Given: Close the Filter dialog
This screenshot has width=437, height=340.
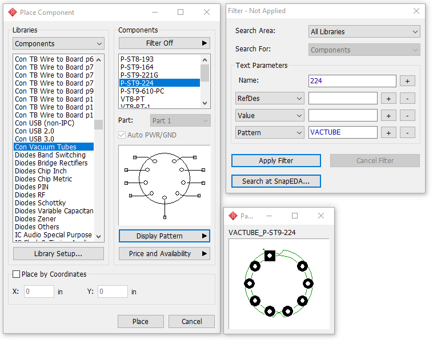Looking at the screenshot, I should click(416, 11).
